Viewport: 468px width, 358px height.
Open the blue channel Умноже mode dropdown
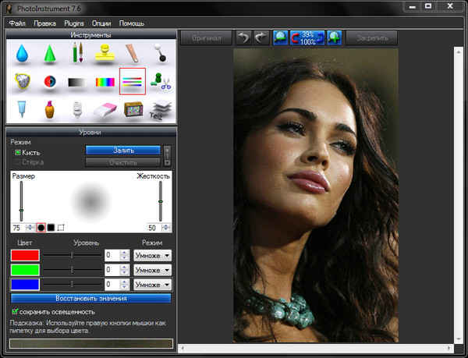pyautogui.click(x=153, y=285)
